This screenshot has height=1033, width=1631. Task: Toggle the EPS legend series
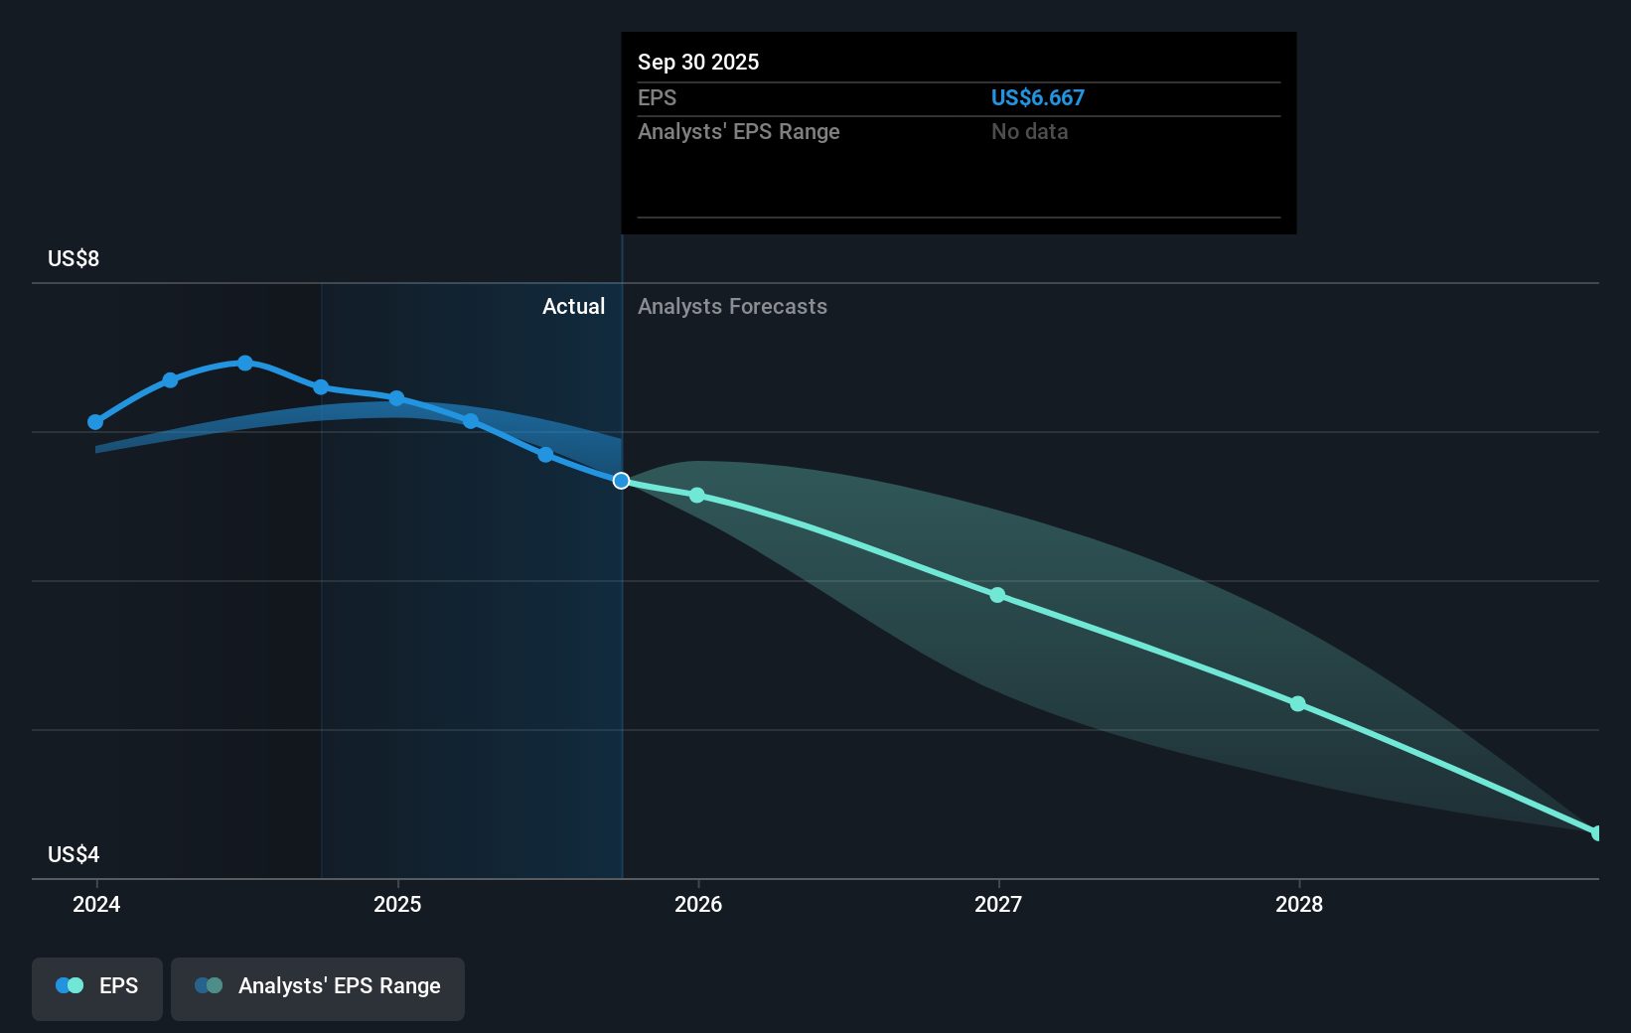tap(97, 988)
